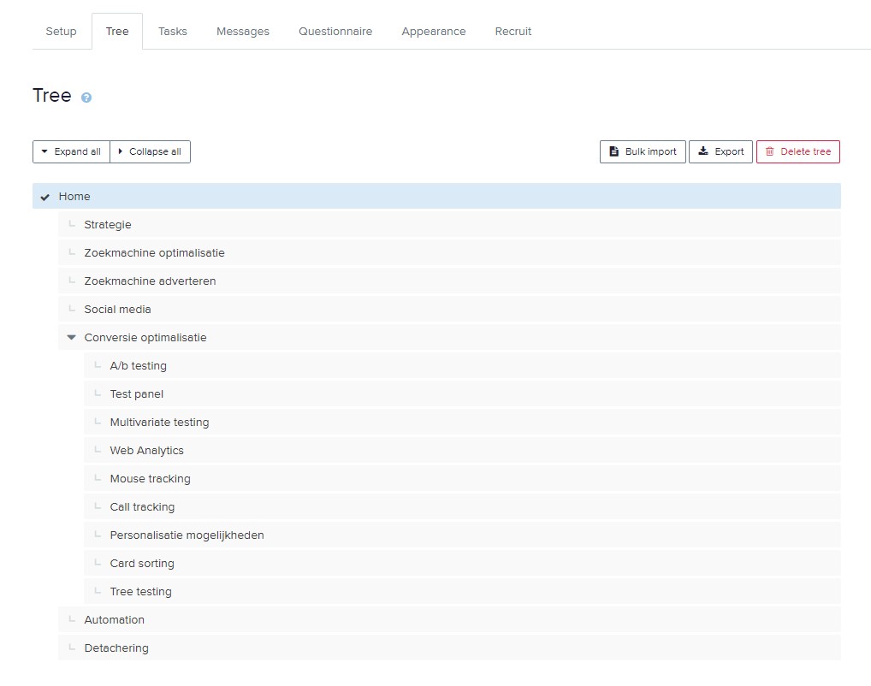Switch to the Setup tab
This screenshot has height=686, width=871.
point(61,32)
